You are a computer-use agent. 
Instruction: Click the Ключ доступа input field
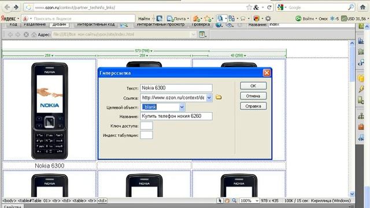click(x=146, y=126)
